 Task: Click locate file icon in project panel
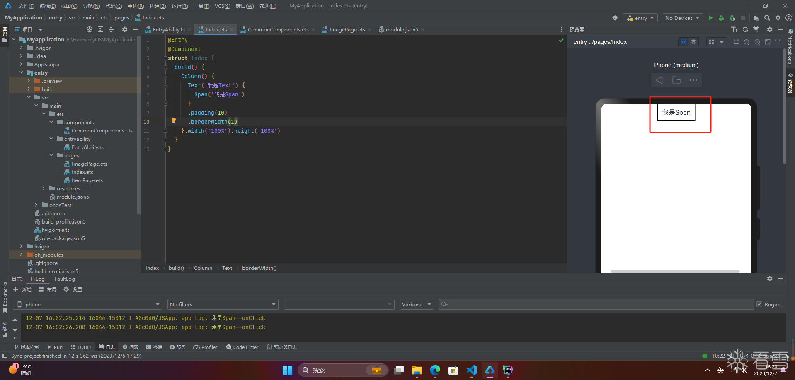coord(90,29)
